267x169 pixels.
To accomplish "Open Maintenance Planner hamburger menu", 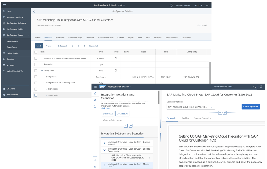I will (95, 87).
